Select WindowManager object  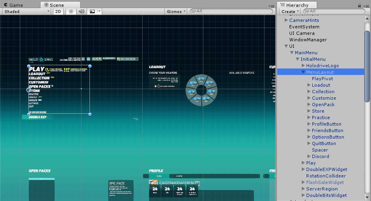coord(308,40)
